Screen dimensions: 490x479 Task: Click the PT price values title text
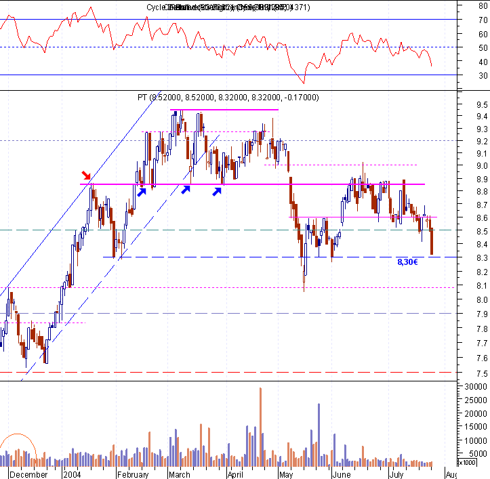tap(228, 98)
